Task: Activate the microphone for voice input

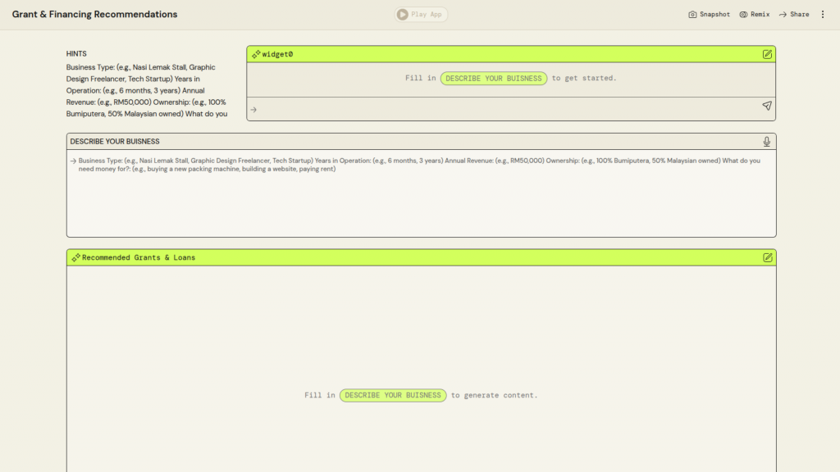Action: tap(766, 142)
